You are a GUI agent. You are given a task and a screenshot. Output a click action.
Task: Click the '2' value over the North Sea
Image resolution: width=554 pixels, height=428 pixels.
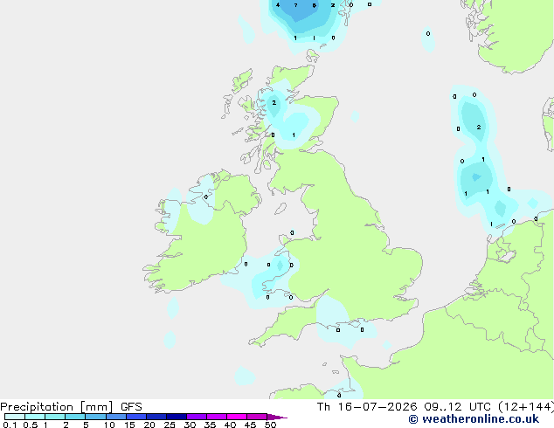(478, 128)
